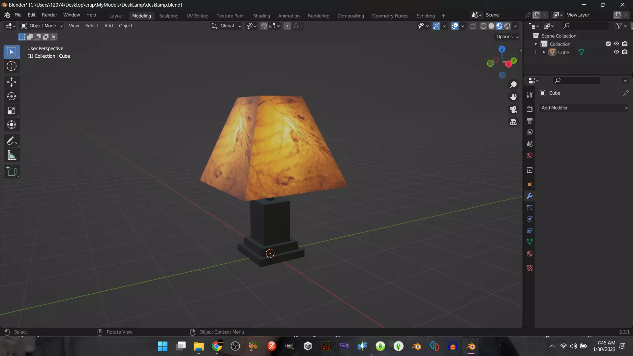Toggle X-Ray mode

point(473,26)
